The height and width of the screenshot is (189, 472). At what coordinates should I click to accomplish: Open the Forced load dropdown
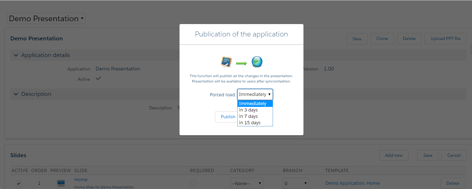coord(255,94)
